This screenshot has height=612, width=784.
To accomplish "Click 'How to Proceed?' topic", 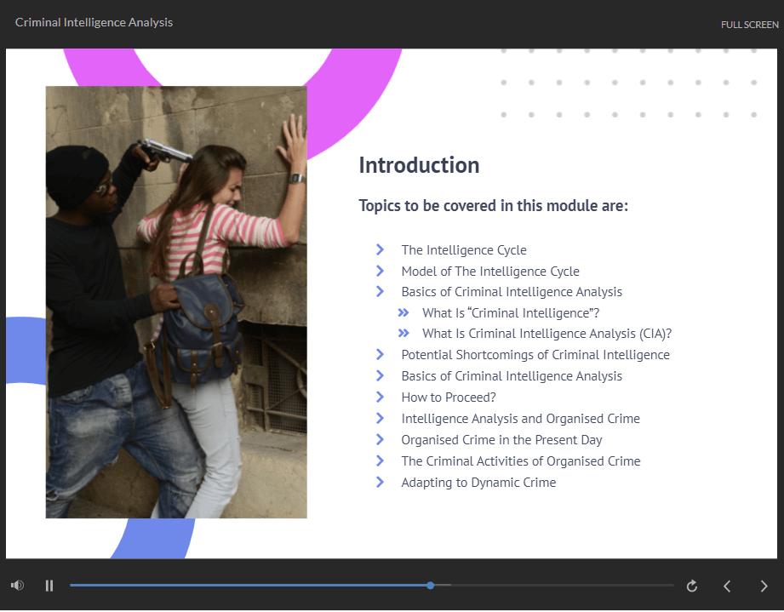I will pos(449,397).
